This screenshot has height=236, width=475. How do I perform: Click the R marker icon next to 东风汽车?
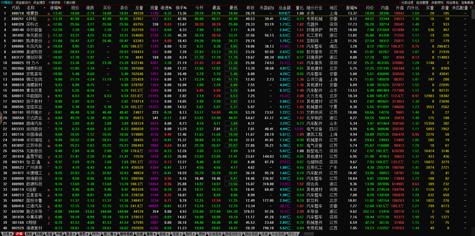click(49, 47)
